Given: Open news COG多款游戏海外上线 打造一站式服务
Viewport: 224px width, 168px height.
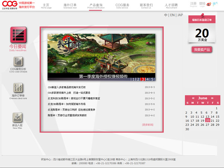Looking at the screenshot, I should (x=69, y=93).
